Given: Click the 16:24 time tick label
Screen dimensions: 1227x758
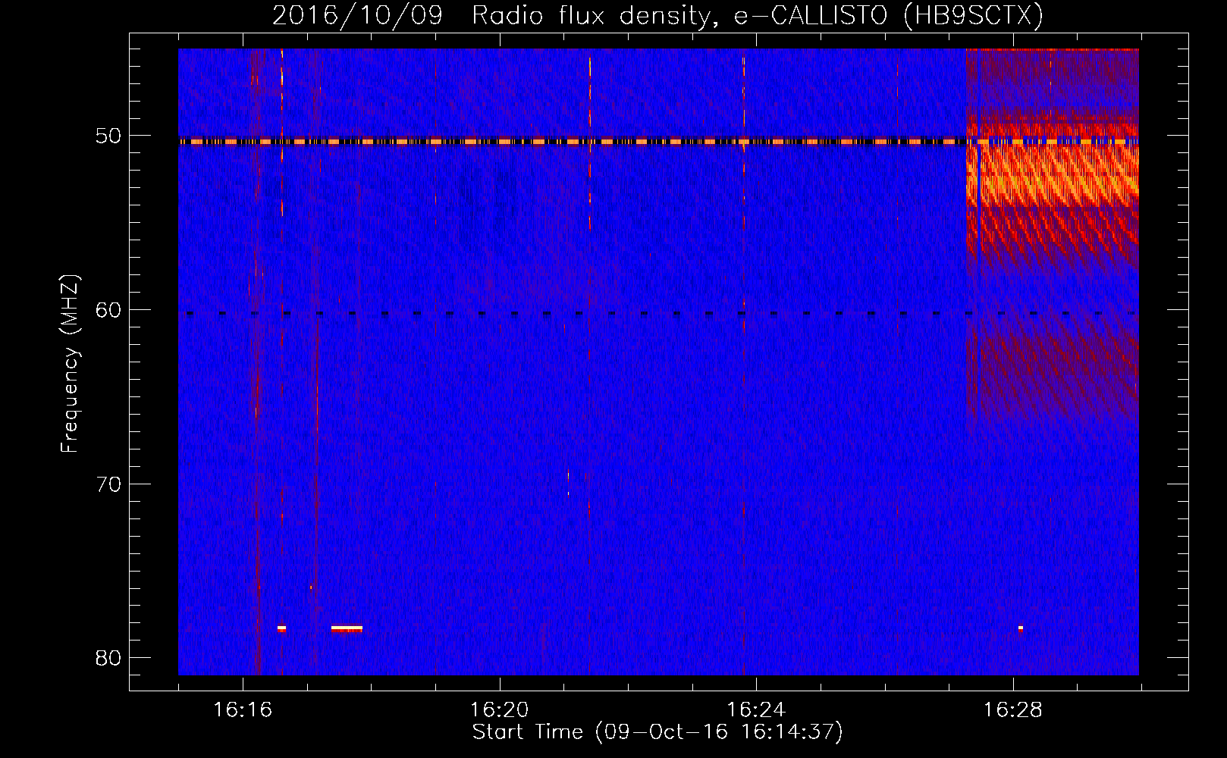Looking at the screenshot, I should pyautogui.click(x=756, y=709).
